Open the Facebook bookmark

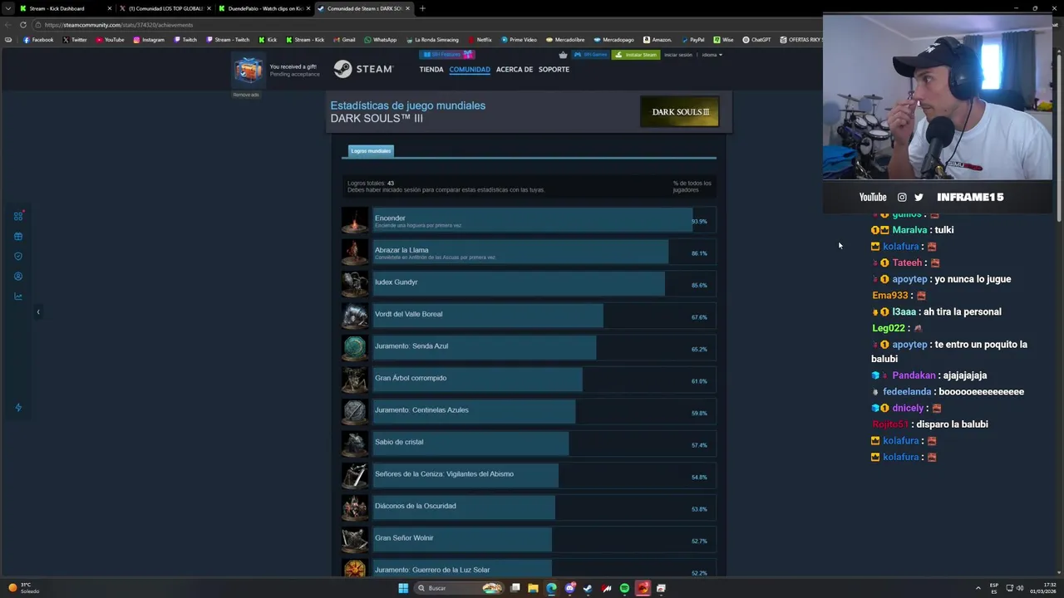tap(38, 40)
